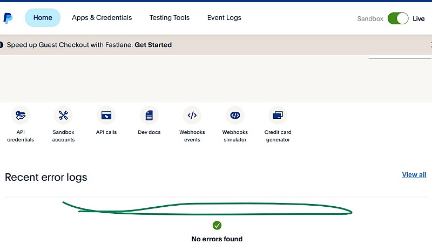
Task: Go to Event Logs tab
Action: [224, 18]
